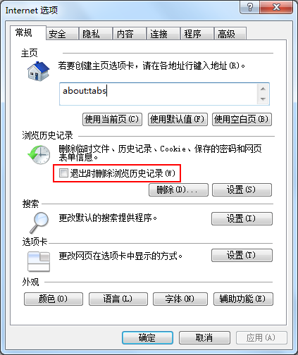The image size is (298, 355).
Task: Open the 隐私 tab
Action: pyautogui.click(x=96, y=34)
